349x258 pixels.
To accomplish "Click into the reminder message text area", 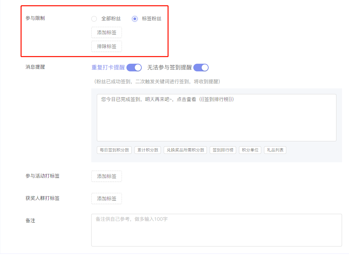I will pos(216,120).
